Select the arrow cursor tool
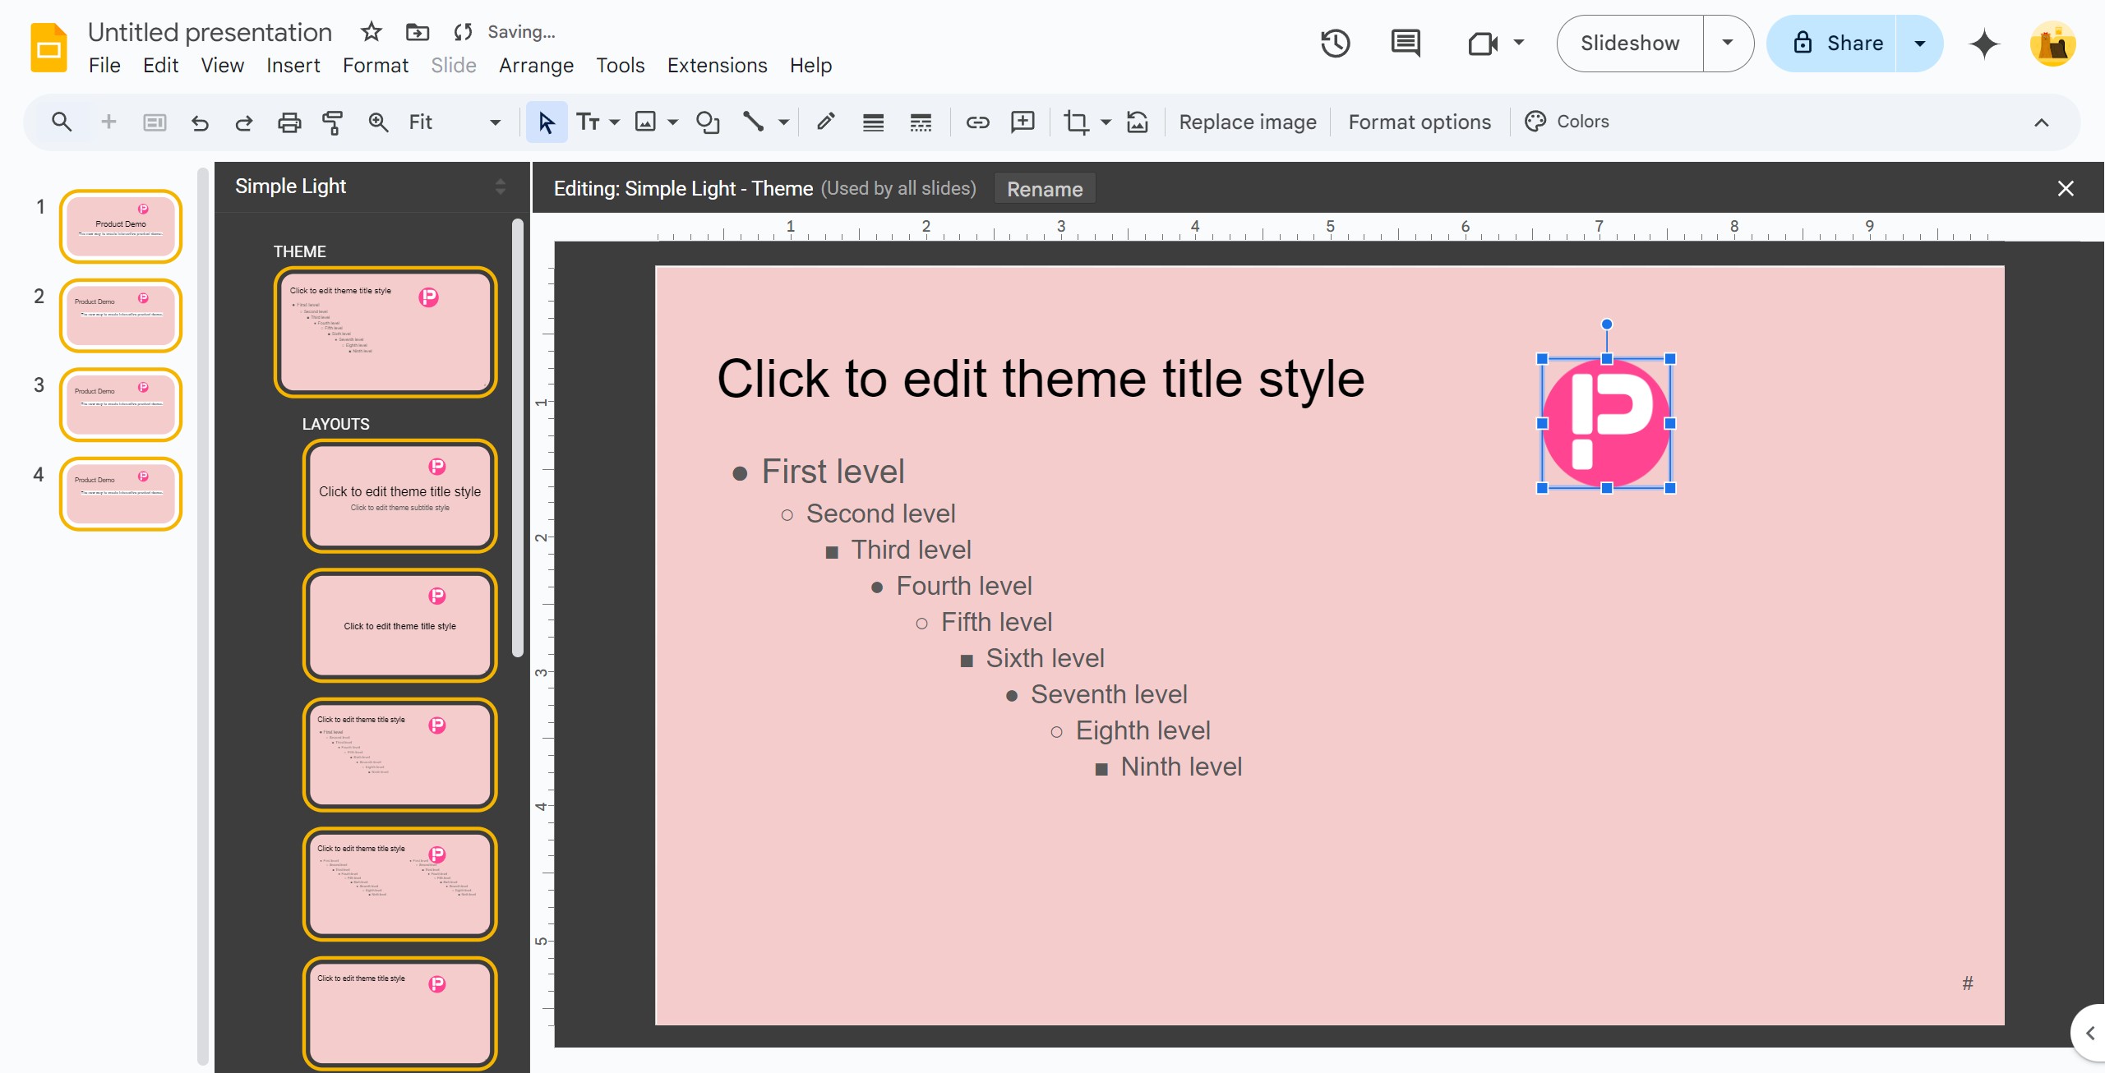Viewport: 2105px width, 1073px height. pyautogui.click(x=546, y=122)
